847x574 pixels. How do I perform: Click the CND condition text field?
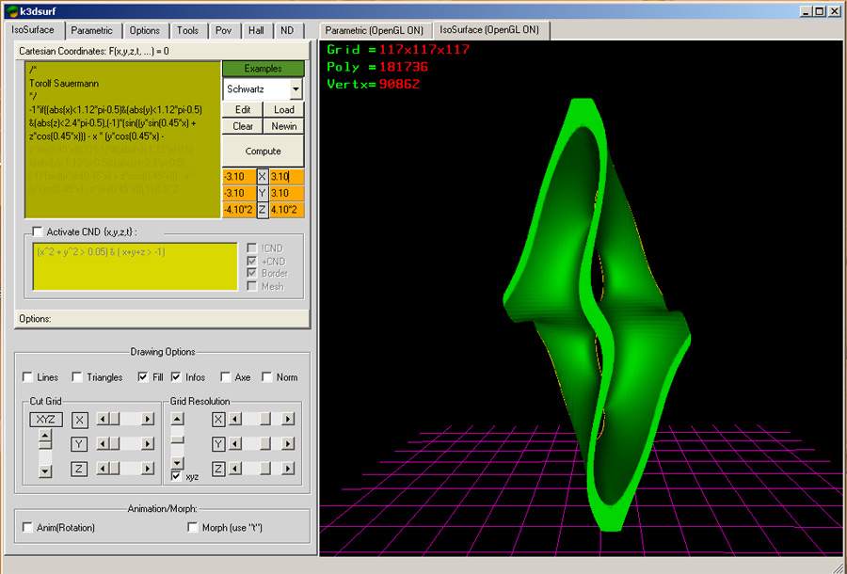(135, 266)
